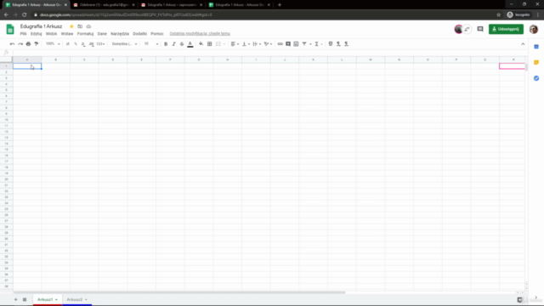This screenshot has height=306, width=544.
Task: Format selection as percent
Action: click(76, 44)
